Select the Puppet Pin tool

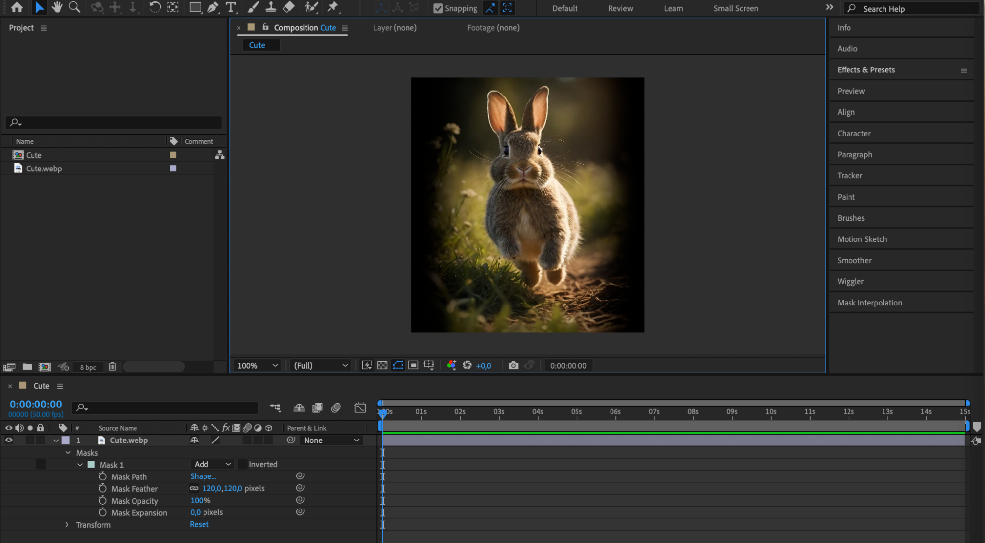point(333,7)
